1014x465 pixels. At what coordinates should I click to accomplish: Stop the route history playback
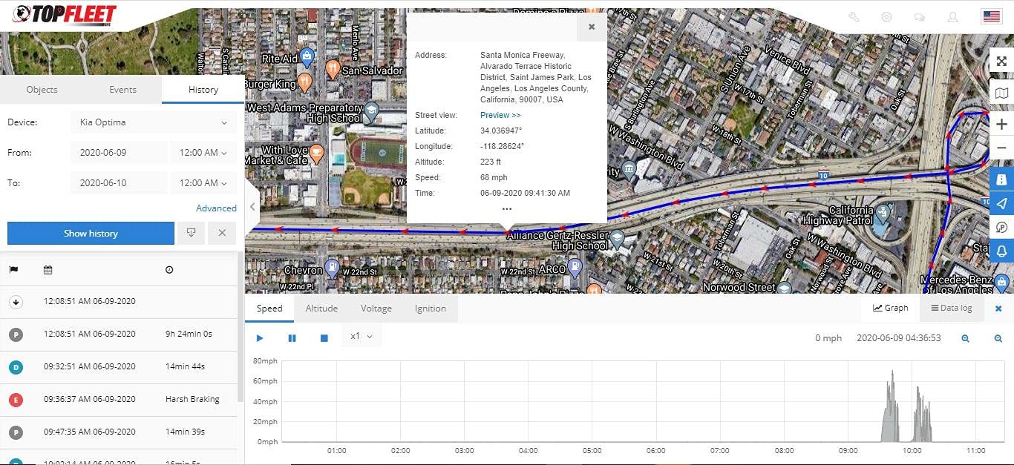pyautogui.click(x=324, y=338)
